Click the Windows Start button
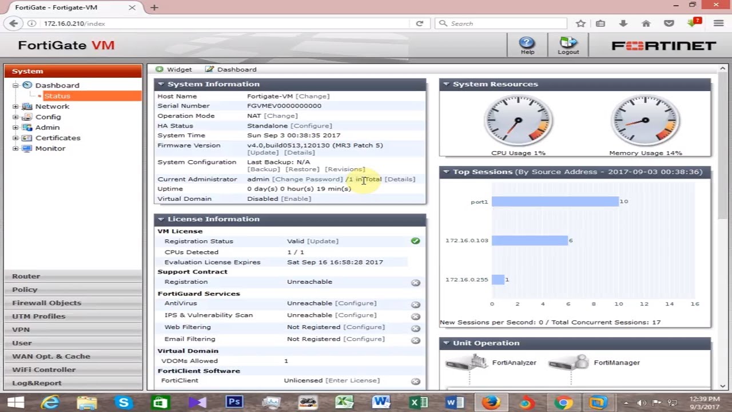The height and width of the screenshot is (412, 732). (15, 402)
